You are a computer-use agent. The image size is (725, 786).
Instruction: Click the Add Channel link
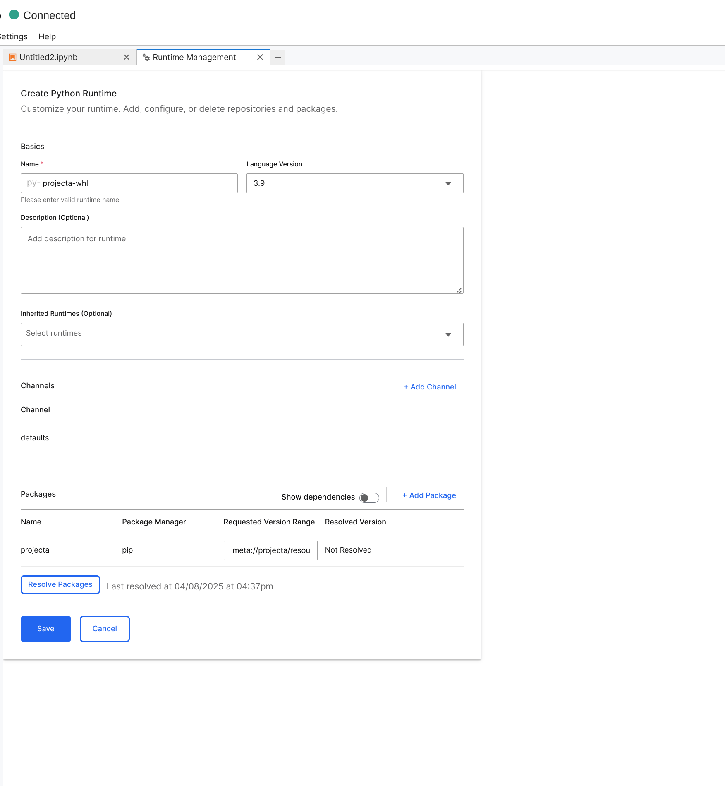tap(430, 387)
